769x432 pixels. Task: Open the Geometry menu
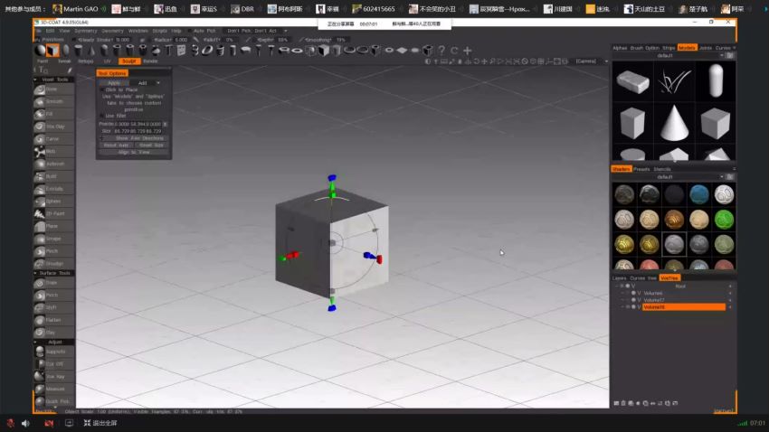point(112,31)
